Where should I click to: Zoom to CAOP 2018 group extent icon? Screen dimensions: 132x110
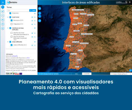pyautogui.click(x=35, y=17)
